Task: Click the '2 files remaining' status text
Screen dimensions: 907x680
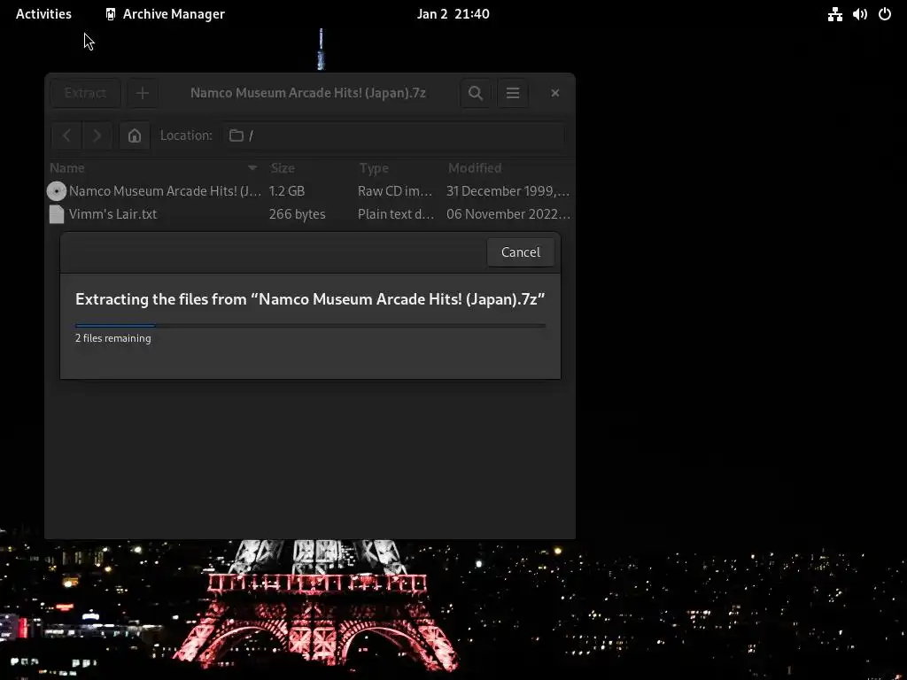Action: click(x=112, y=338)
